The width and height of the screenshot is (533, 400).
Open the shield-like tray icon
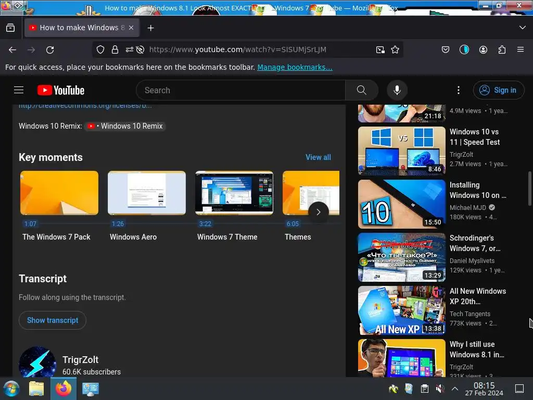pos(409,389)
